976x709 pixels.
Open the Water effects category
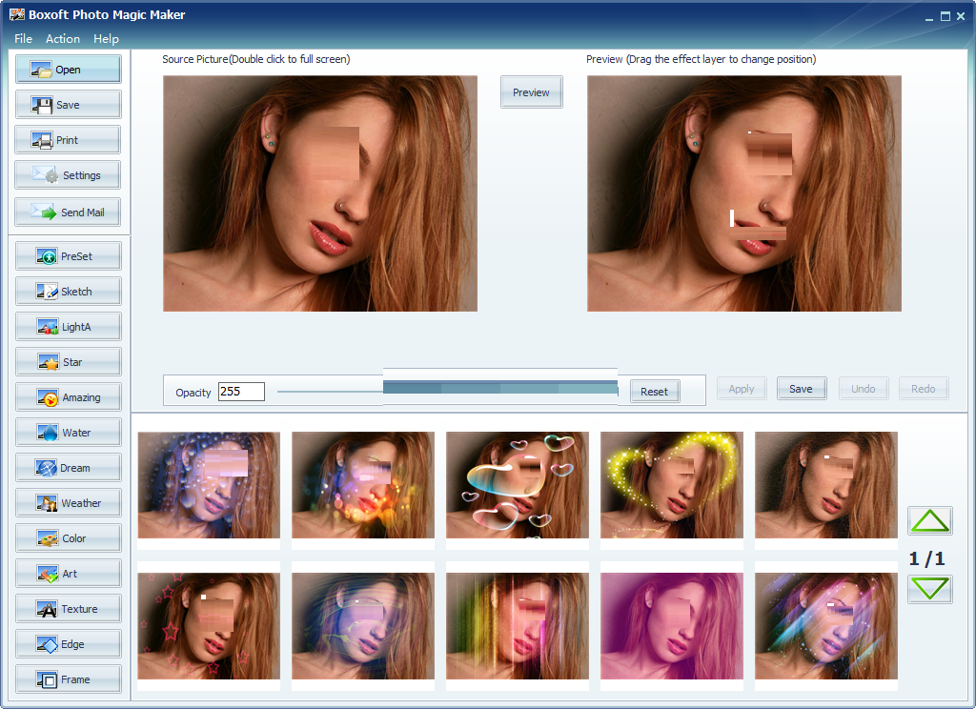pos(68,432)
